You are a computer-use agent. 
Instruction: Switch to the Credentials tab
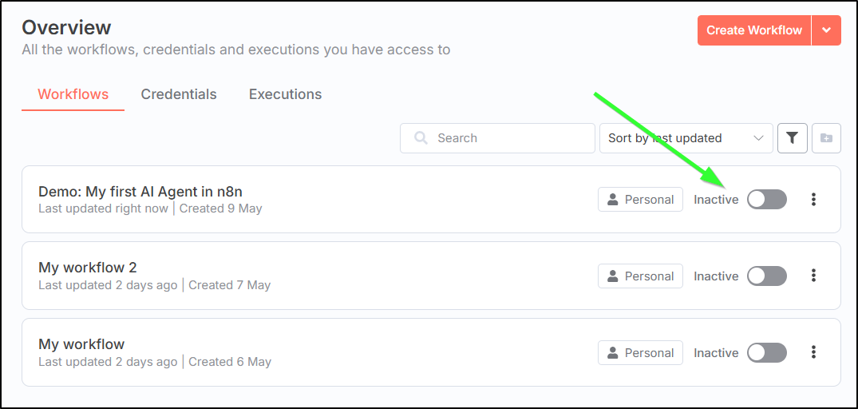click(179, 94)
